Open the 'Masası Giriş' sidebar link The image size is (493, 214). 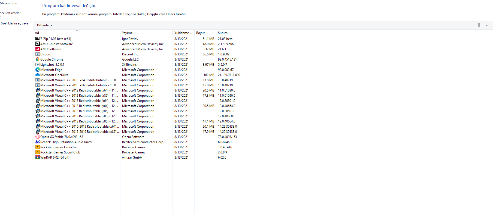pyautogui.click(x=8, y=3)
